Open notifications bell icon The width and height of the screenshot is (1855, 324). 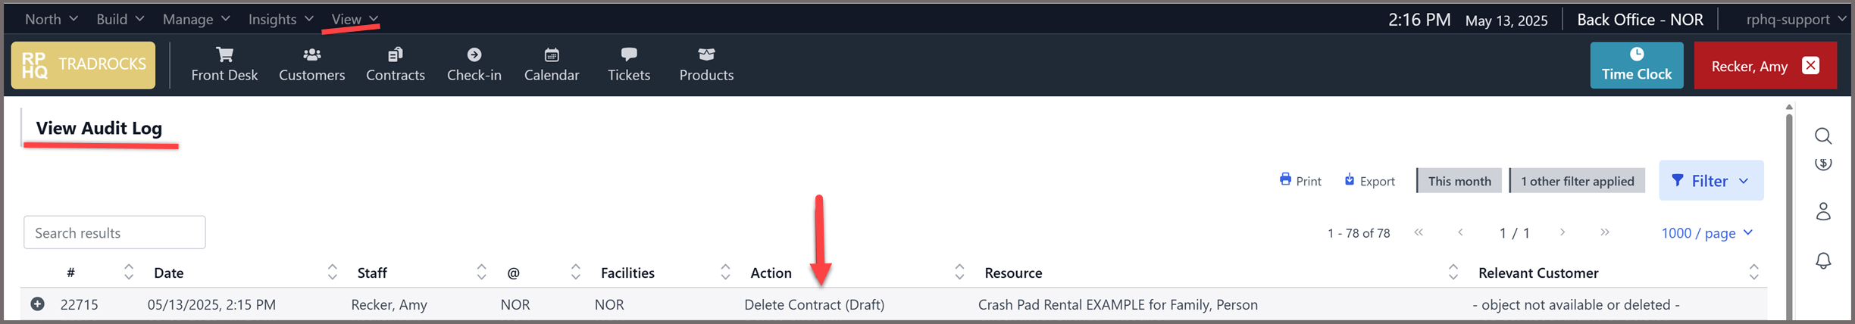tap(1823, 261)
